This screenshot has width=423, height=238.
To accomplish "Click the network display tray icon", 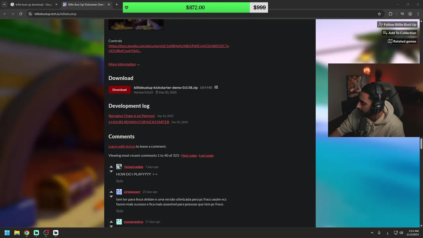I will click(396, 233).
